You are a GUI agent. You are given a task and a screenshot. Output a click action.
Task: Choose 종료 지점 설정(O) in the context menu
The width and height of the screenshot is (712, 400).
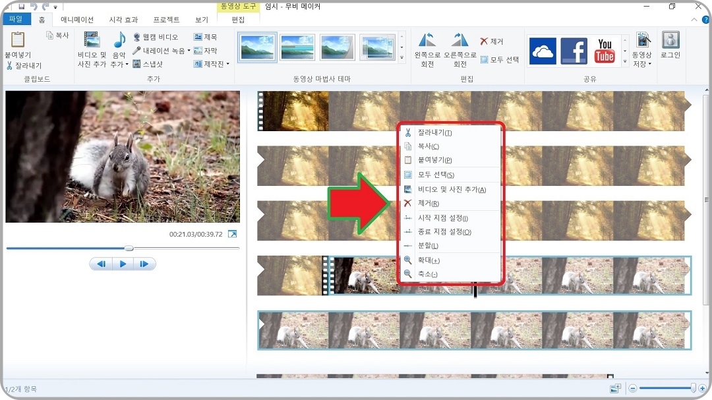pyautogui.click(x=450, y=231)
